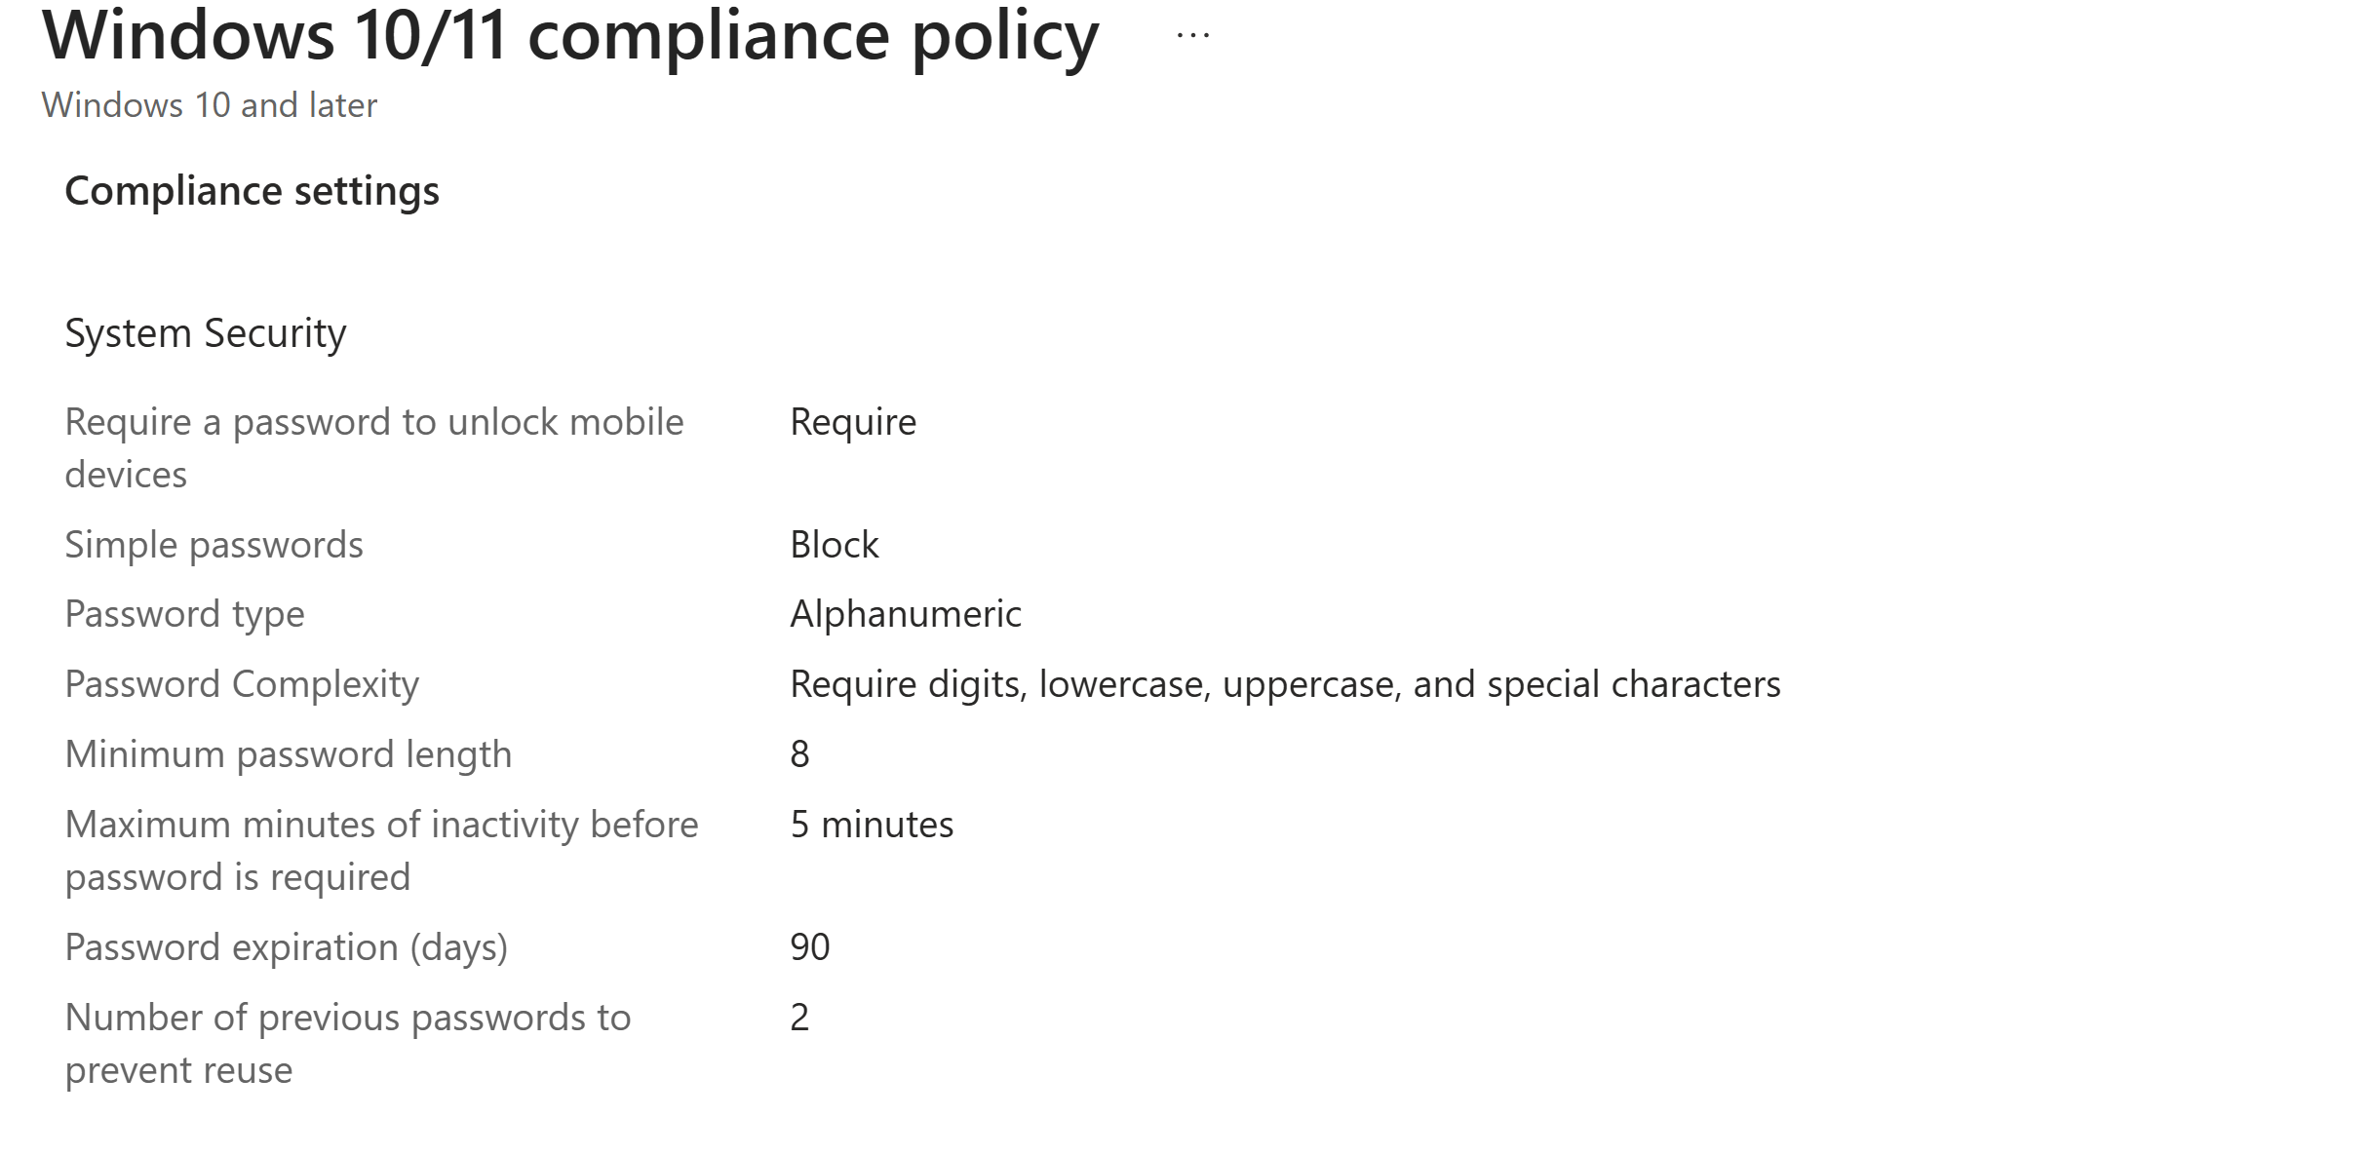2372x1155 pixels.
Task: Click the Require digits, lowercase, uppercase value
Action: point(1285,684)
